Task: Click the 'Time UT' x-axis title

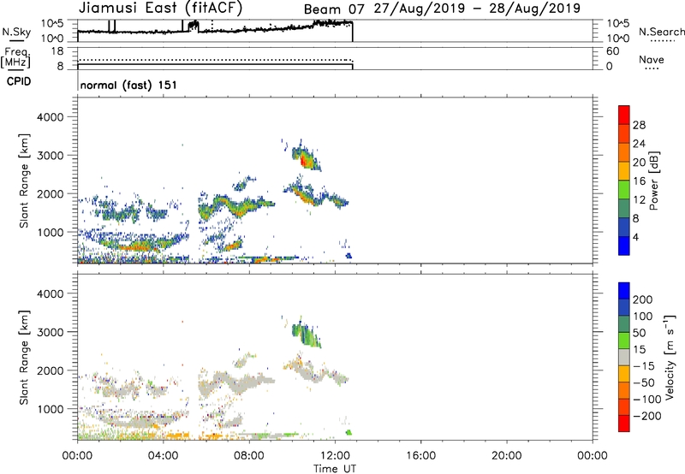Action: click(335, 469)
